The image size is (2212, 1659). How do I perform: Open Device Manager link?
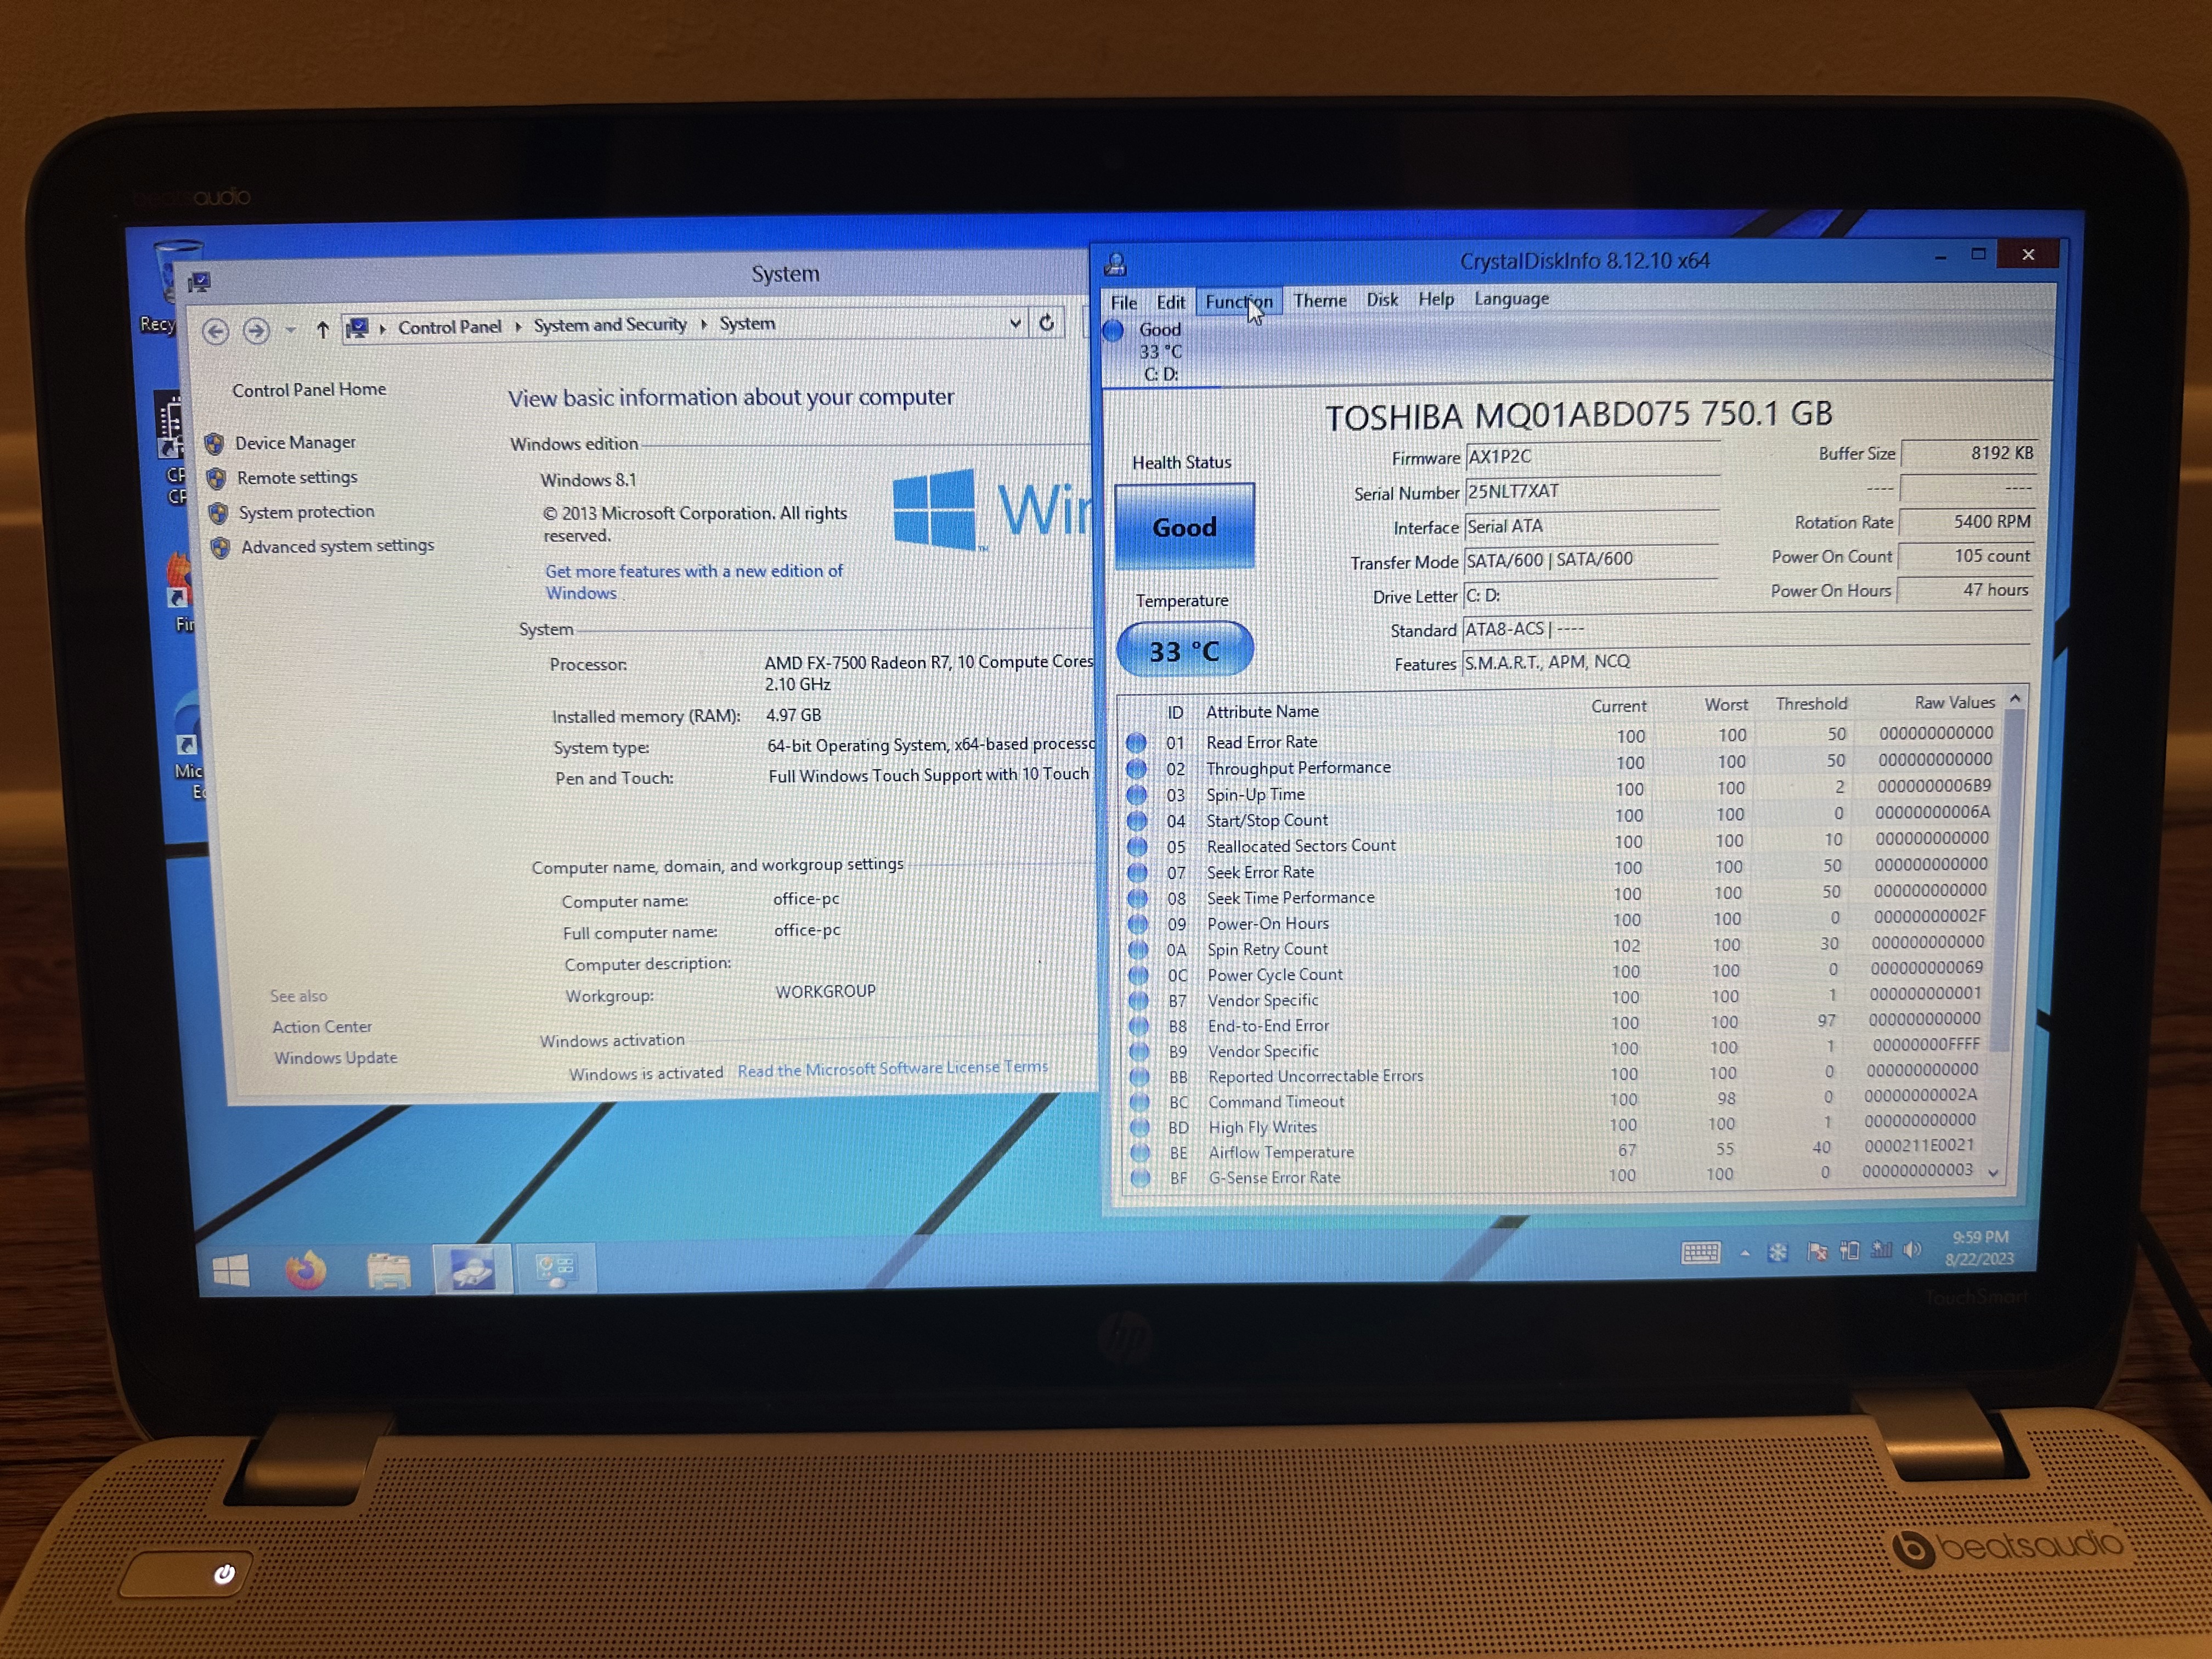coord(295,442)
